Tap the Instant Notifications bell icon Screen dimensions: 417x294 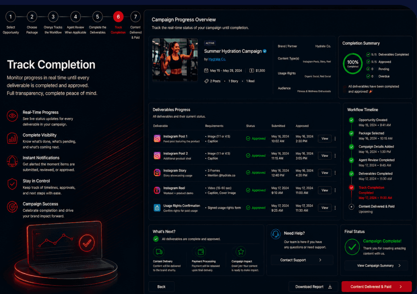pyautogui.click(x=12, y=161)
